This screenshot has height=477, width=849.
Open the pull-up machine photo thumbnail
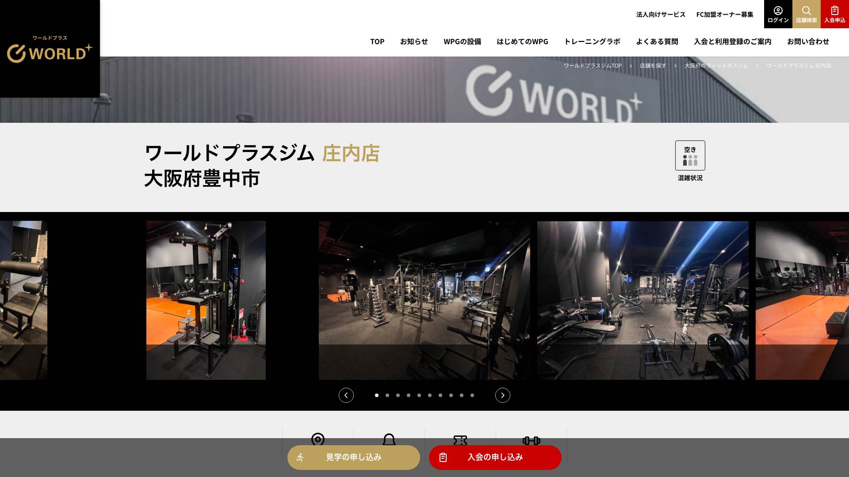[206, 300]
